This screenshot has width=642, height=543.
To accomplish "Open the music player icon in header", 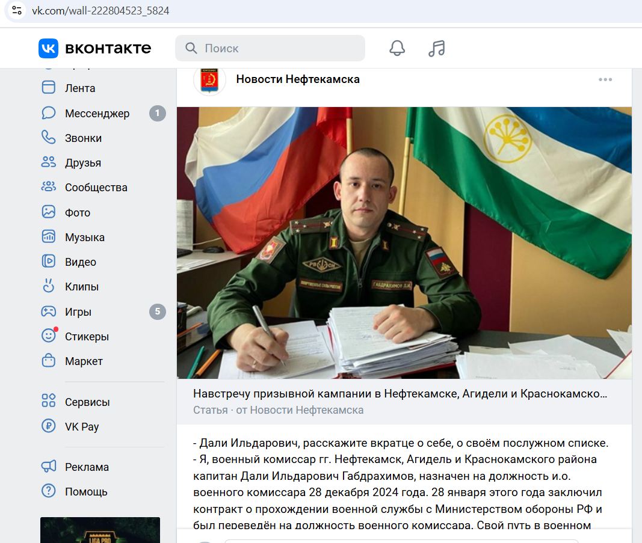I will (436, 48).
